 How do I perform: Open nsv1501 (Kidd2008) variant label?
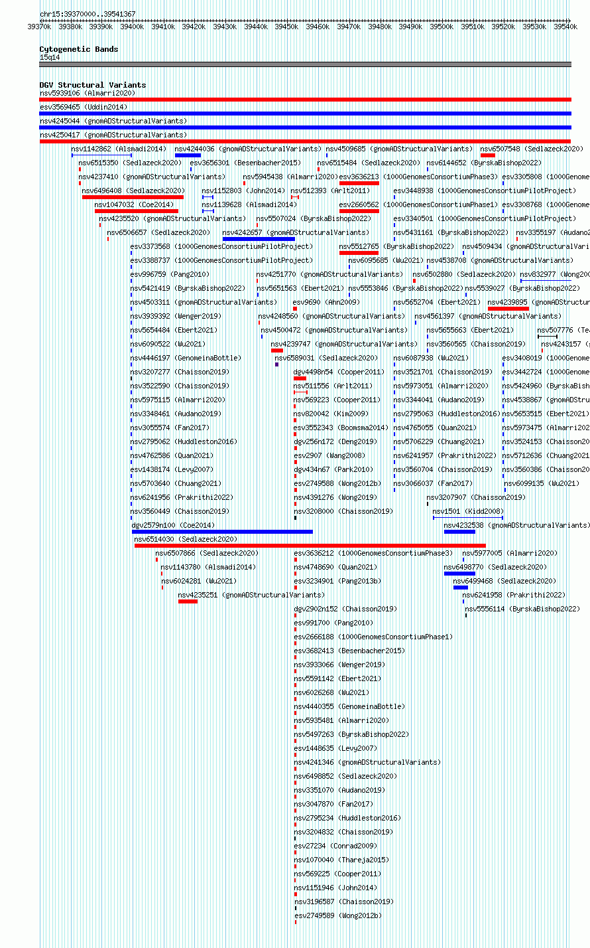pyautogui.click(x=468, y=511)
